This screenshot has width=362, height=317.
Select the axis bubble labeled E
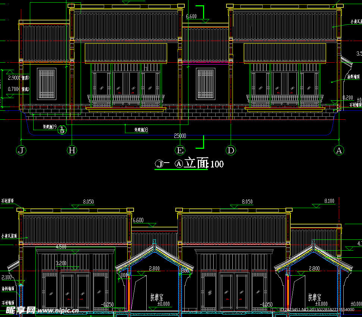pos(180,150)
